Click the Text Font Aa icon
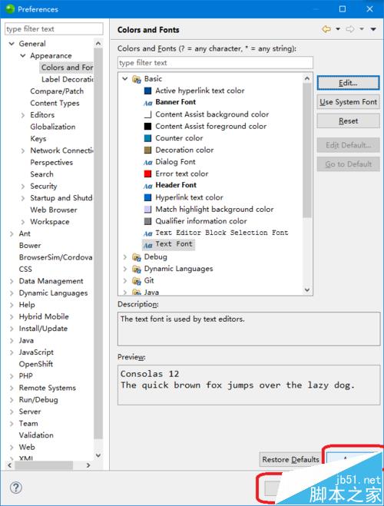384x506 pixels. coord(147,245)
